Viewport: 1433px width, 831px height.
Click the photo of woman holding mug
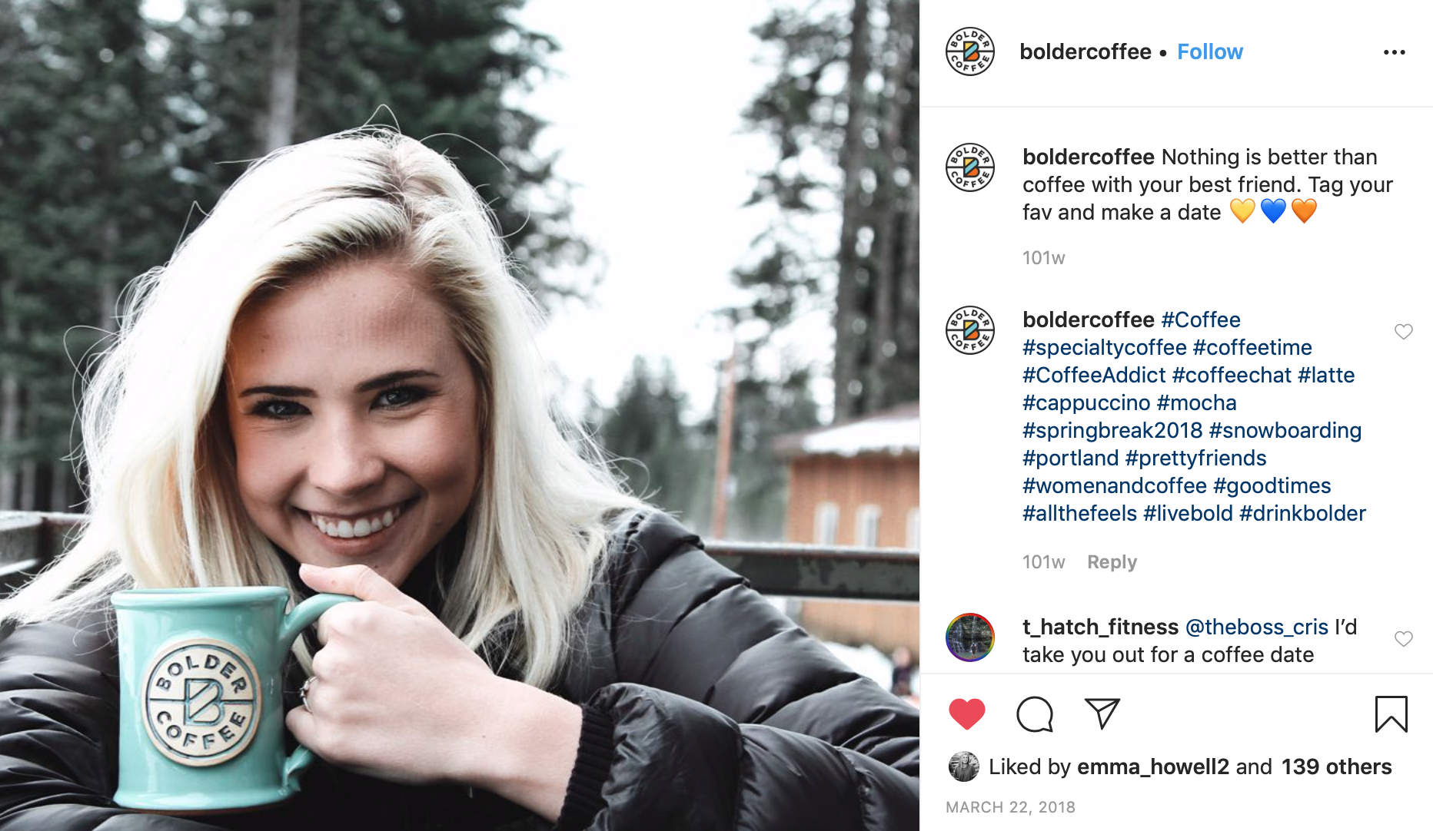pyautogui.click(x=460, y=415)
